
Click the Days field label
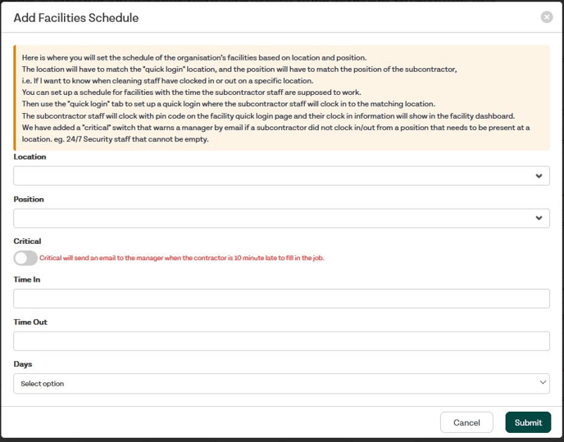click(23, 363)
